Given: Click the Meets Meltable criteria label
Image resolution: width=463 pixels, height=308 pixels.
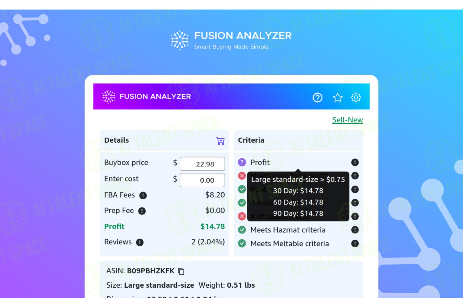Looking at the screenshot, I should tap(290, 244).
